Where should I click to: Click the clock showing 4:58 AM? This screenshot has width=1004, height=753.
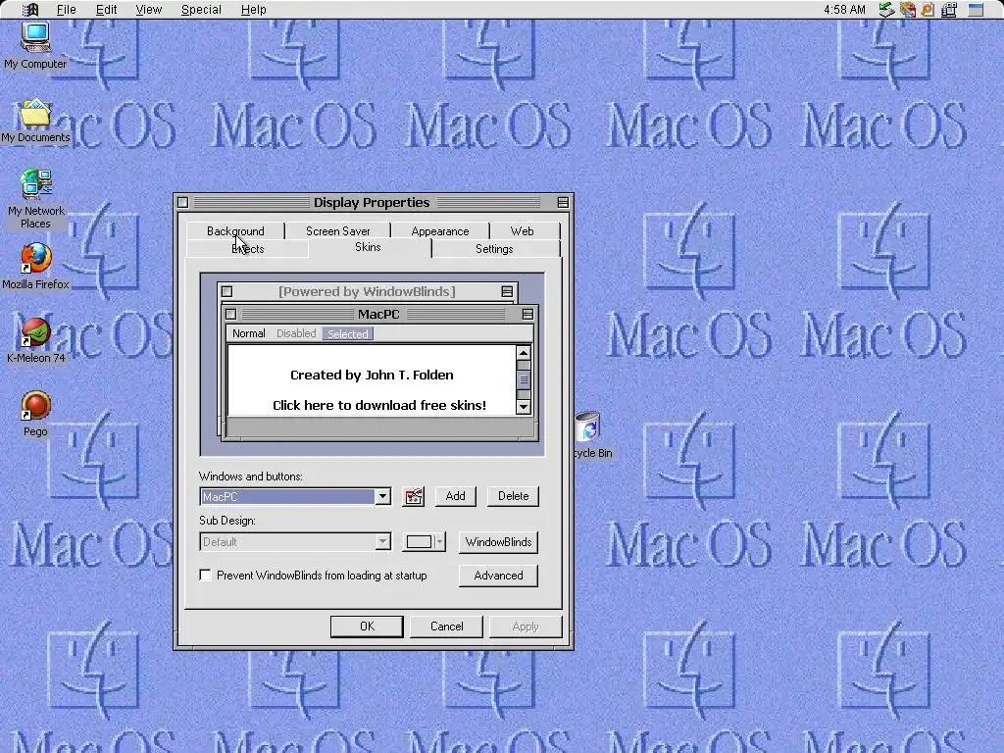pos(844,10)
